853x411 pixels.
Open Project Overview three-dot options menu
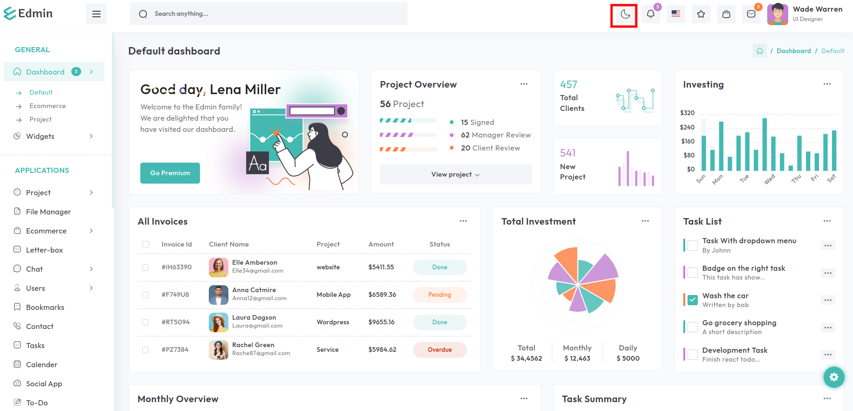tap(523, 84)
